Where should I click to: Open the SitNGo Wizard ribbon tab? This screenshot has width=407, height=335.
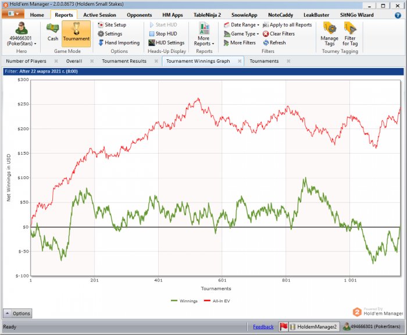(356, 15)
